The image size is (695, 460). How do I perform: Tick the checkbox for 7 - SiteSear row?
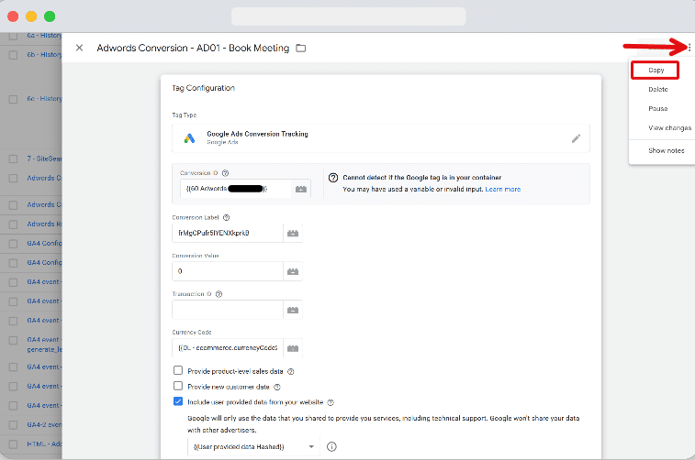point(13,159)
